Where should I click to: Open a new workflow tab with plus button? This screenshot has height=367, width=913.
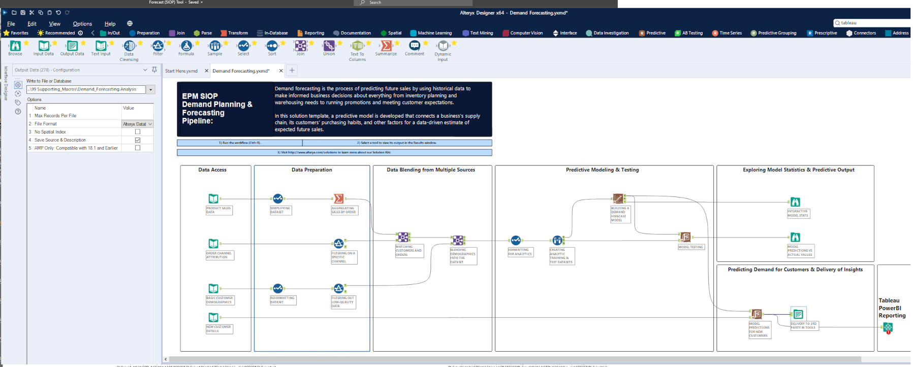point(292,71)
